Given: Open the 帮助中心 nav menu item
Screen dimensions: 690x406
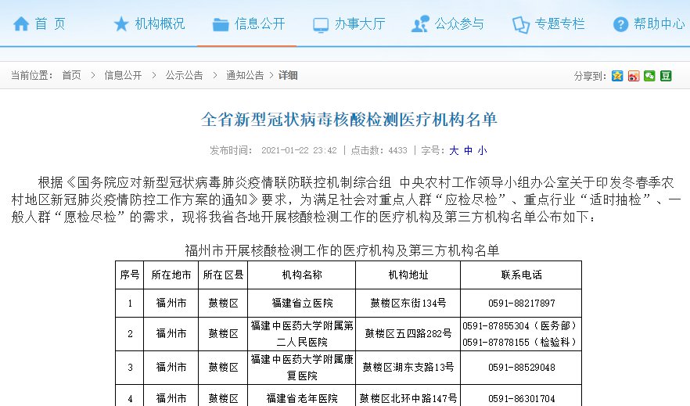Looking at the screenshot, I should coord(659,23).
